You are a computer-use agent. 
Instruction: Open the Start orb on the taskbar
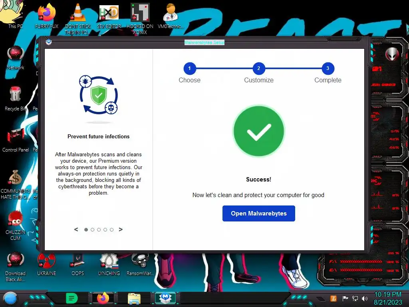pyautogui.click(x=10, y=299)
